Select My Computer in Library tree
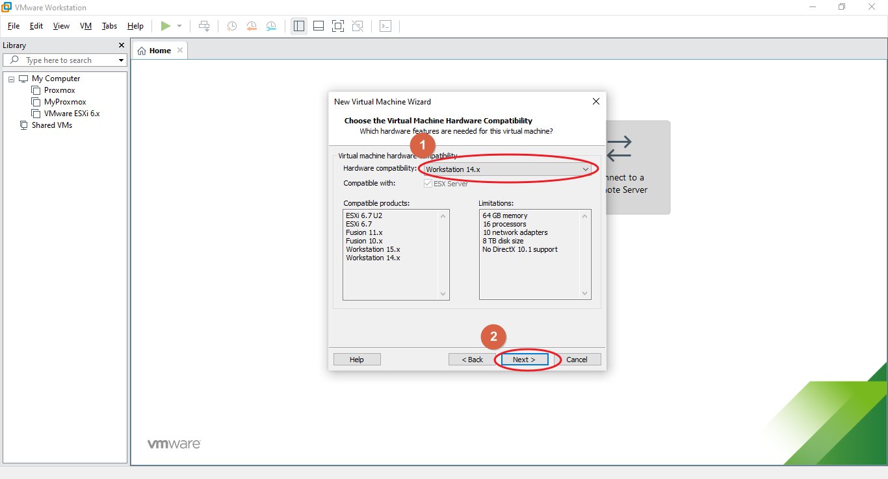This screenshot has height=479, width=888. [x=56, y=79]
